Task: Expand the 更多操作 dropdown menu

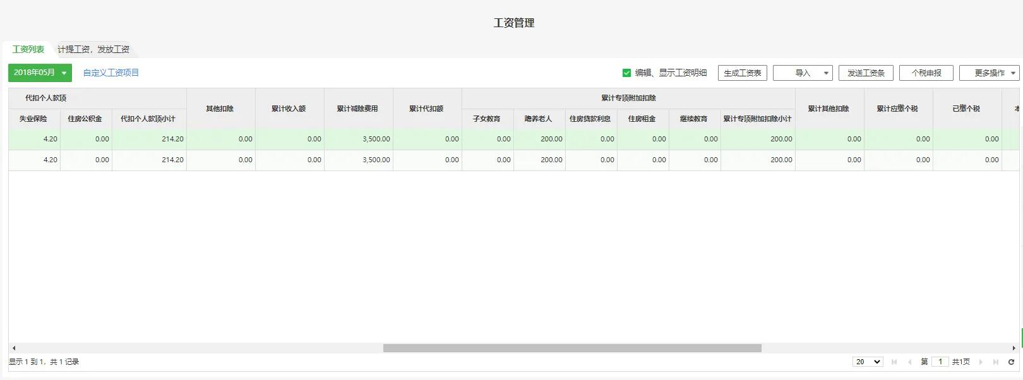Action: tap(989, 73)
